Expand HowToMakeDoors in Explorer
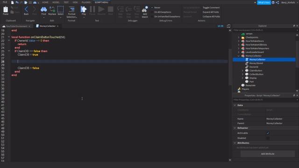This screenshot has width=299, height=168. pyautogui.click(x=239, y=41)
